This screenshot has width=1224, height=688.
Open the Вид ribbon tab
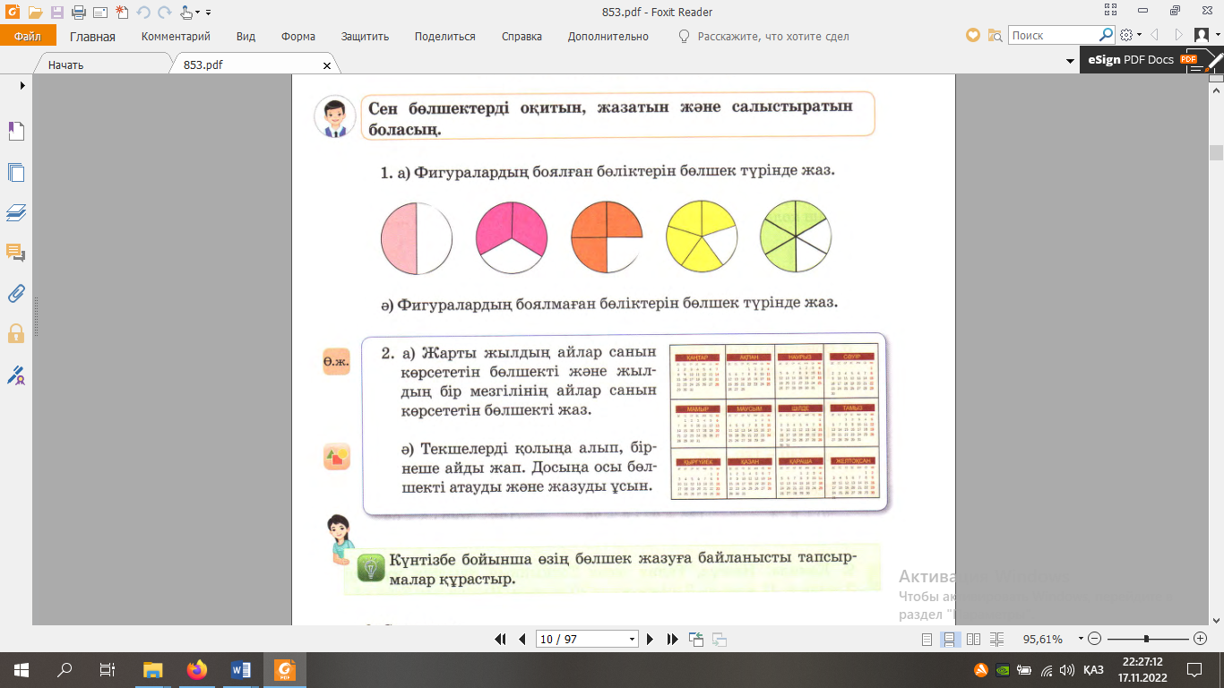pyautogui.click(x=246, y=37)
